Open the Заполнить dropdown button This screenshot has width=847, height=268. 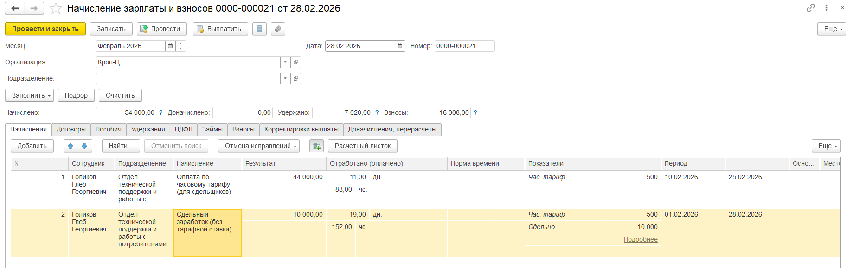point(29,95)
